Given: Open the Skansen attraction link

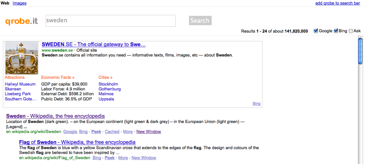Looking at the screenshot, I should pos(13,89).
